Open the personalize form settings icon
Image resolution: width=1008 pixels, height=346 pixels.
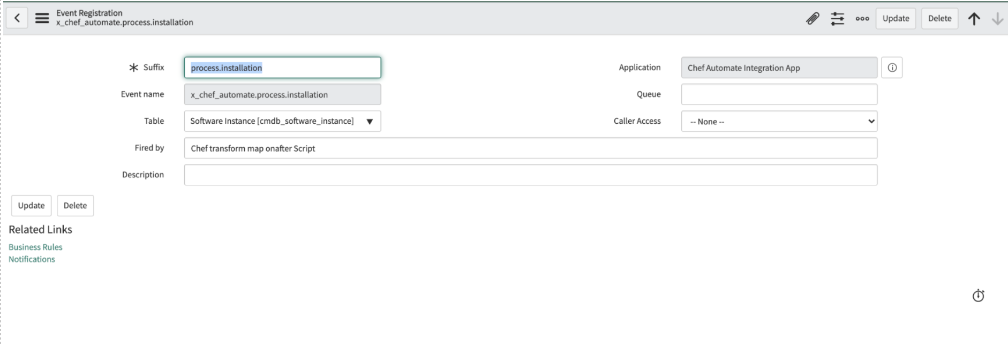837,19
